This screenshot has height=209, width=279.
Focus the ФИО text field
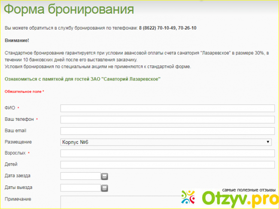pos(167,108)
